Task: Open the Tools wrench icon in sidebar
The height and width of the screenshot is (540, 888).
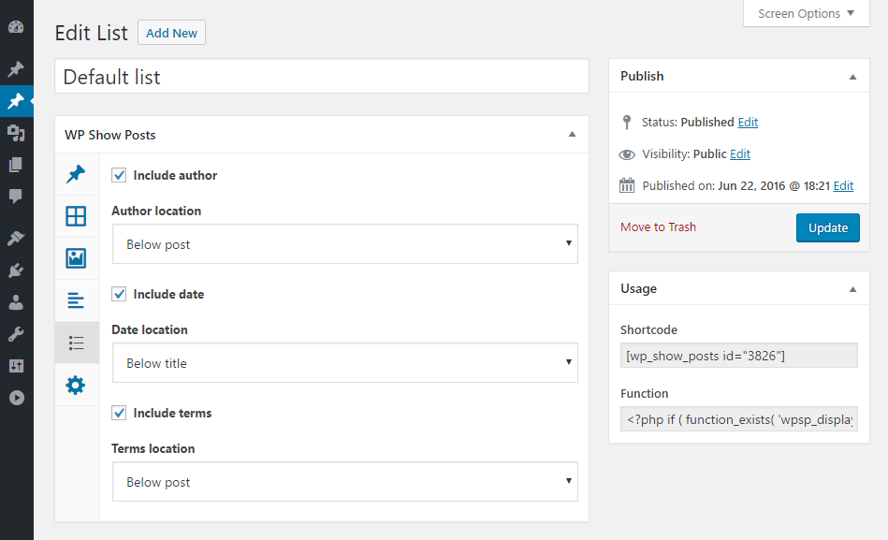Action: 16,334
